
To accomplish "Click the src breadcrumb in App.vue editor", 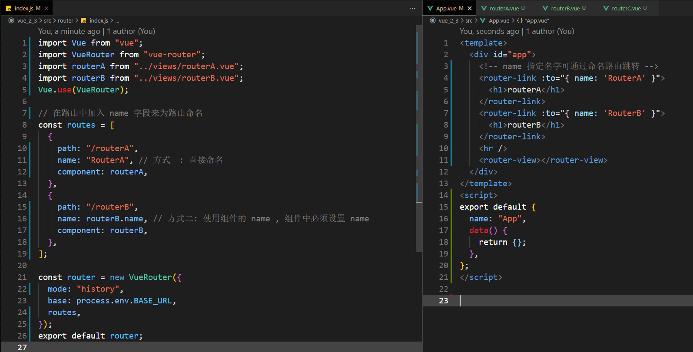I will click(469, 20).
